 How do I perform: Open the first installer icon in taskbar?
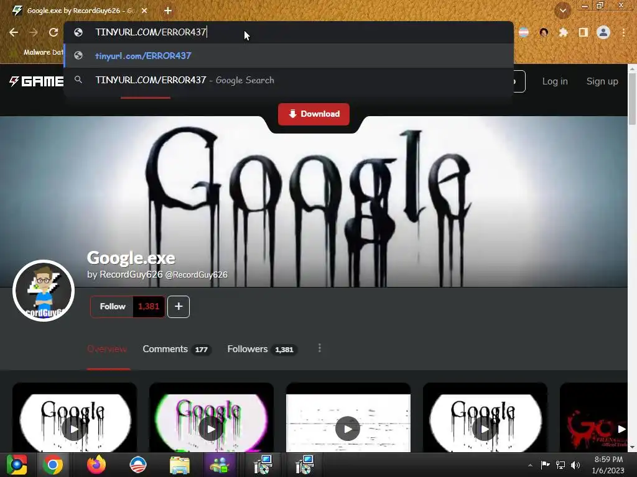(263, 465)
